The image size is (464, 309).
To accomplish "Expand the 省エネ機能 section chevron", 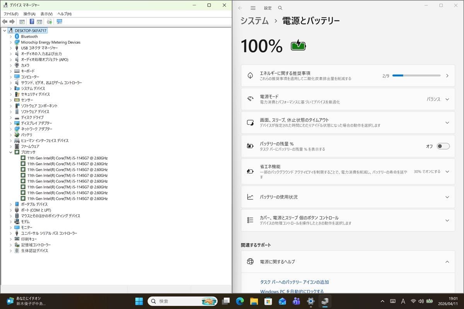I will pyautogui.click(x=447, y=171).
